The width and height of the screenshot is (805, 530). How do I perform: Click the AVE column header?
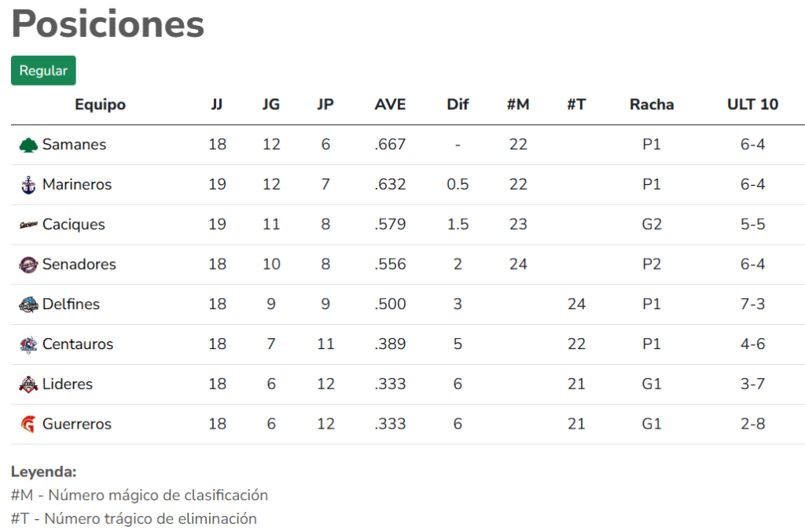pyautogui.click(x=390, y=105)
